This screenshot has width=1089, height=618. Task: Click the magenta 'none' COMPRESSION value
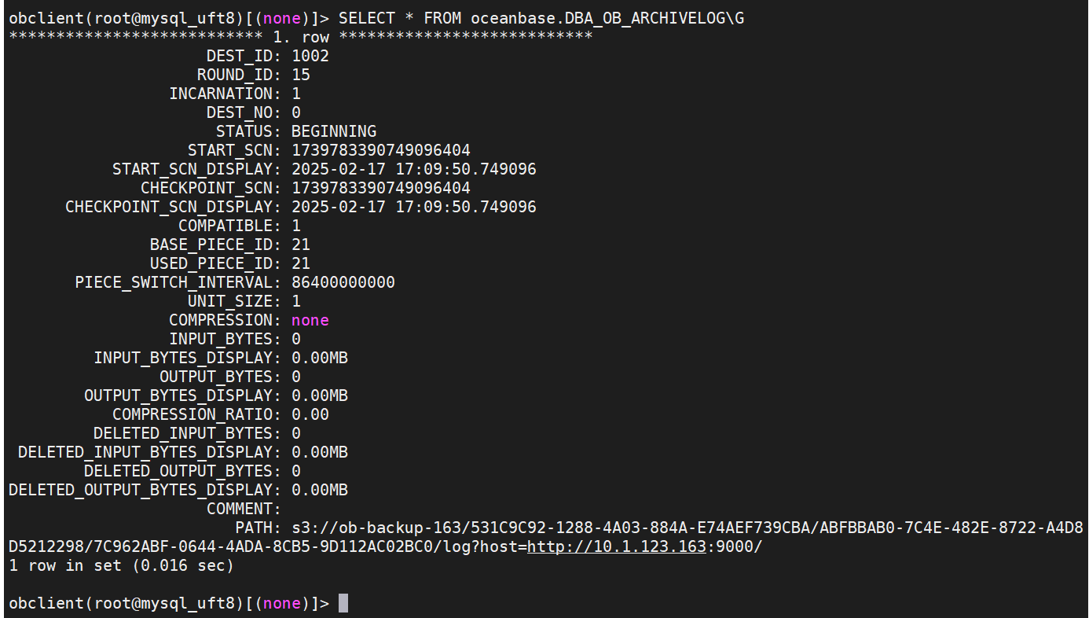[x=310, y=320]
